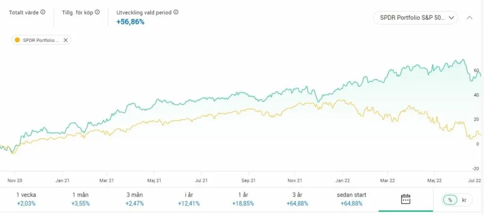The width and height of the screenshot is (484, 215).
Task: Select the 3 år period
Action: point(297,199)
